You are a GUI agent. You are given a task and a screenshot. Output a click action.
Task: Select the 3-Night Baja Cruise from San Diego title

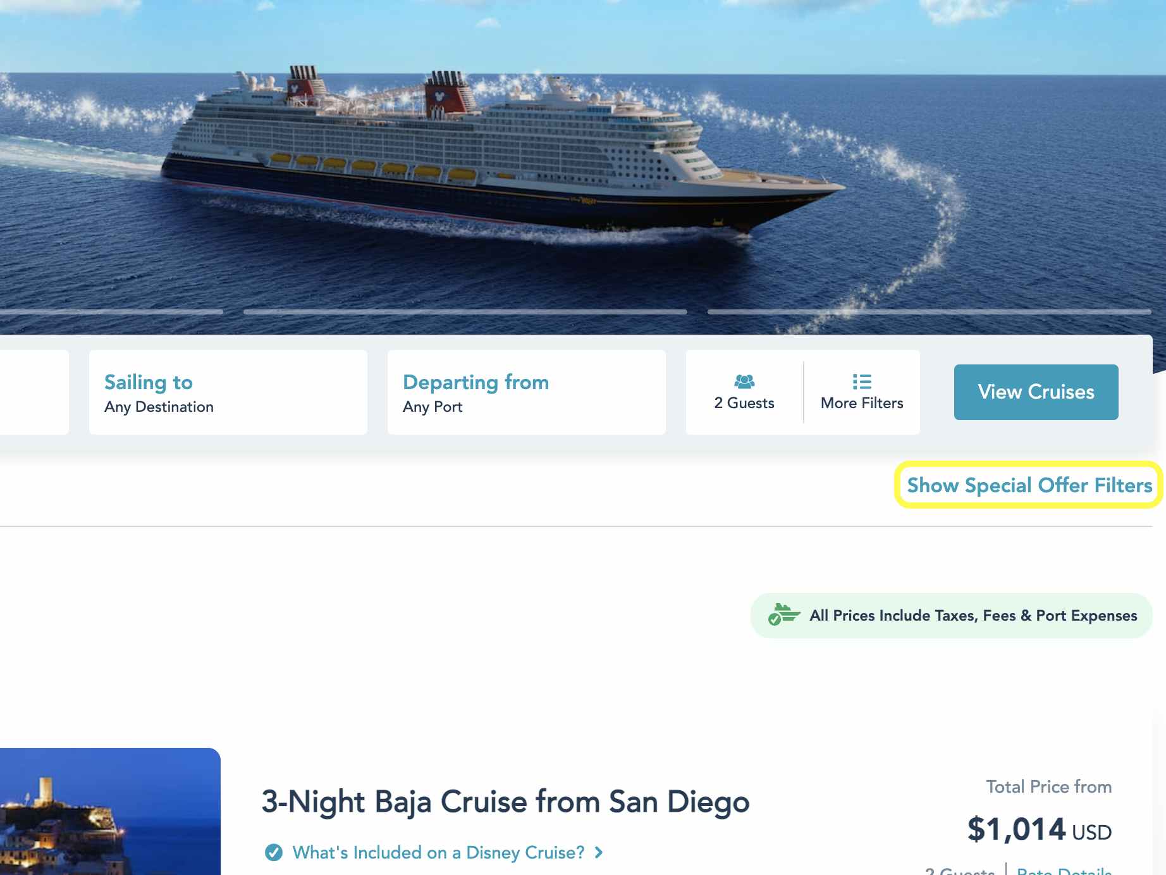point(505,801)
